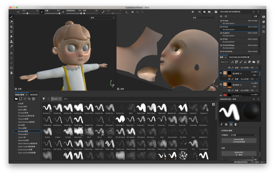Remove the Brush filter tag

60,99
